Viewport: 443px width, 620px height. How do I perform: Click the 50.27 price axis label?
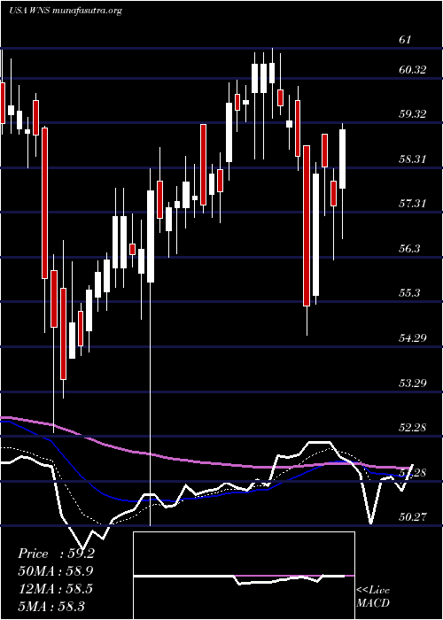pos(413,516)
